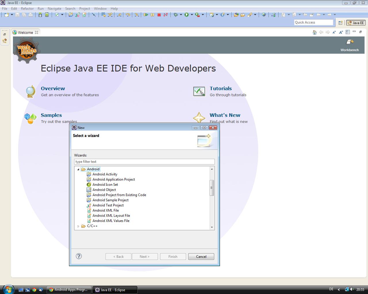Click the wizard list vertical scrollbar thumb
Image resolution: width=368 pixels, height=294 pixels.
coord(212,188)
